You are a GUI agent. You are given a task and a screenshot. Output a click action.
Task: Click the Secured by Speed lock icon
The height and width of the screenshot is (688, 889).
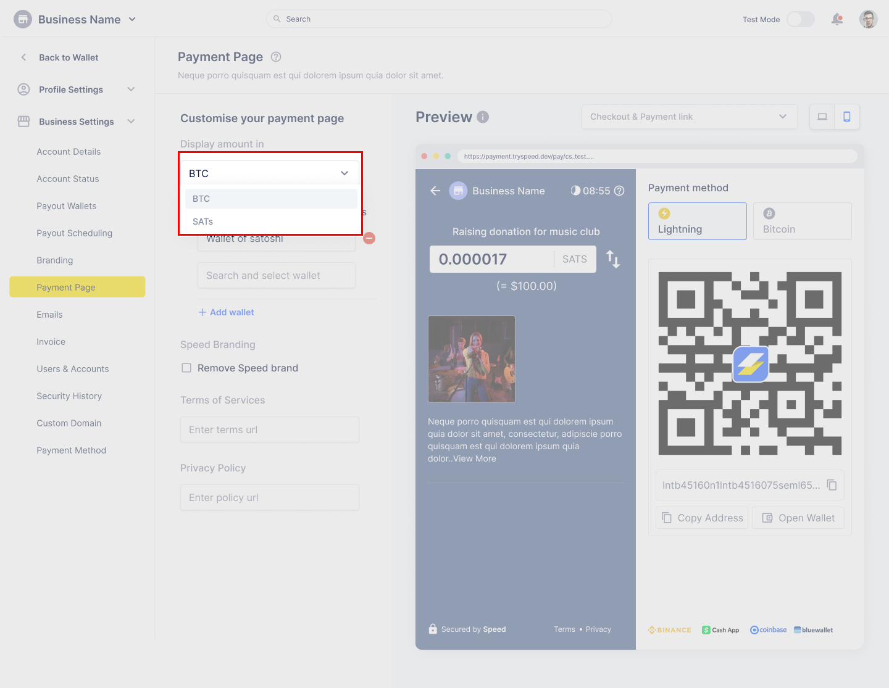coord(433,629)
